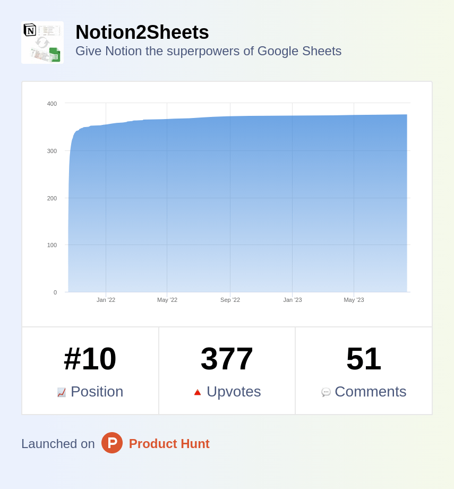Image resolution: width=454 pixels, height=489 pixels.
Task: Click the Jan '22 axis label
Action: (x=106, y=300)
